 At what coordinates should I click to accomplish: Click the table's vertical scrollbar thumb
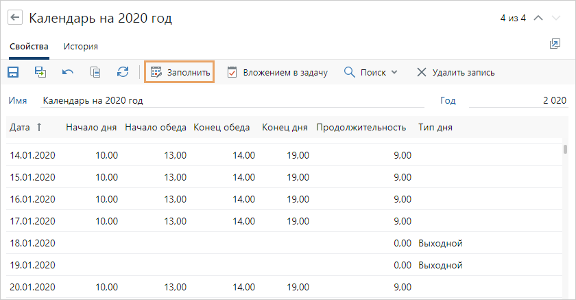point(565,149)
